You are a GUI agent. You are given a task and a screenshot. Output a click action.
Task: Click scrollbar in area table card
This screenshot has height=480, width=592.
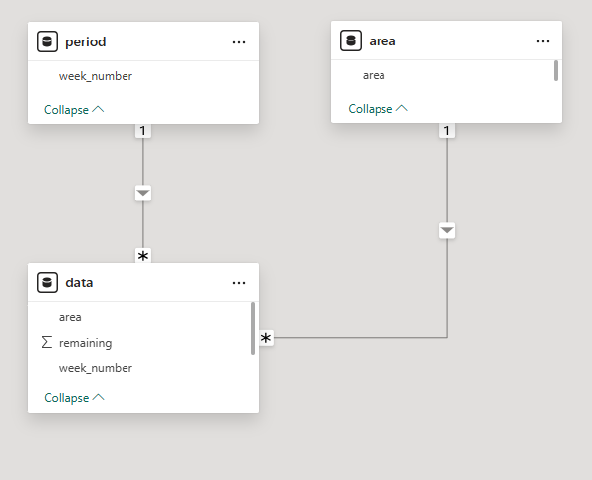pyautogui.click(x=556, y=70)
